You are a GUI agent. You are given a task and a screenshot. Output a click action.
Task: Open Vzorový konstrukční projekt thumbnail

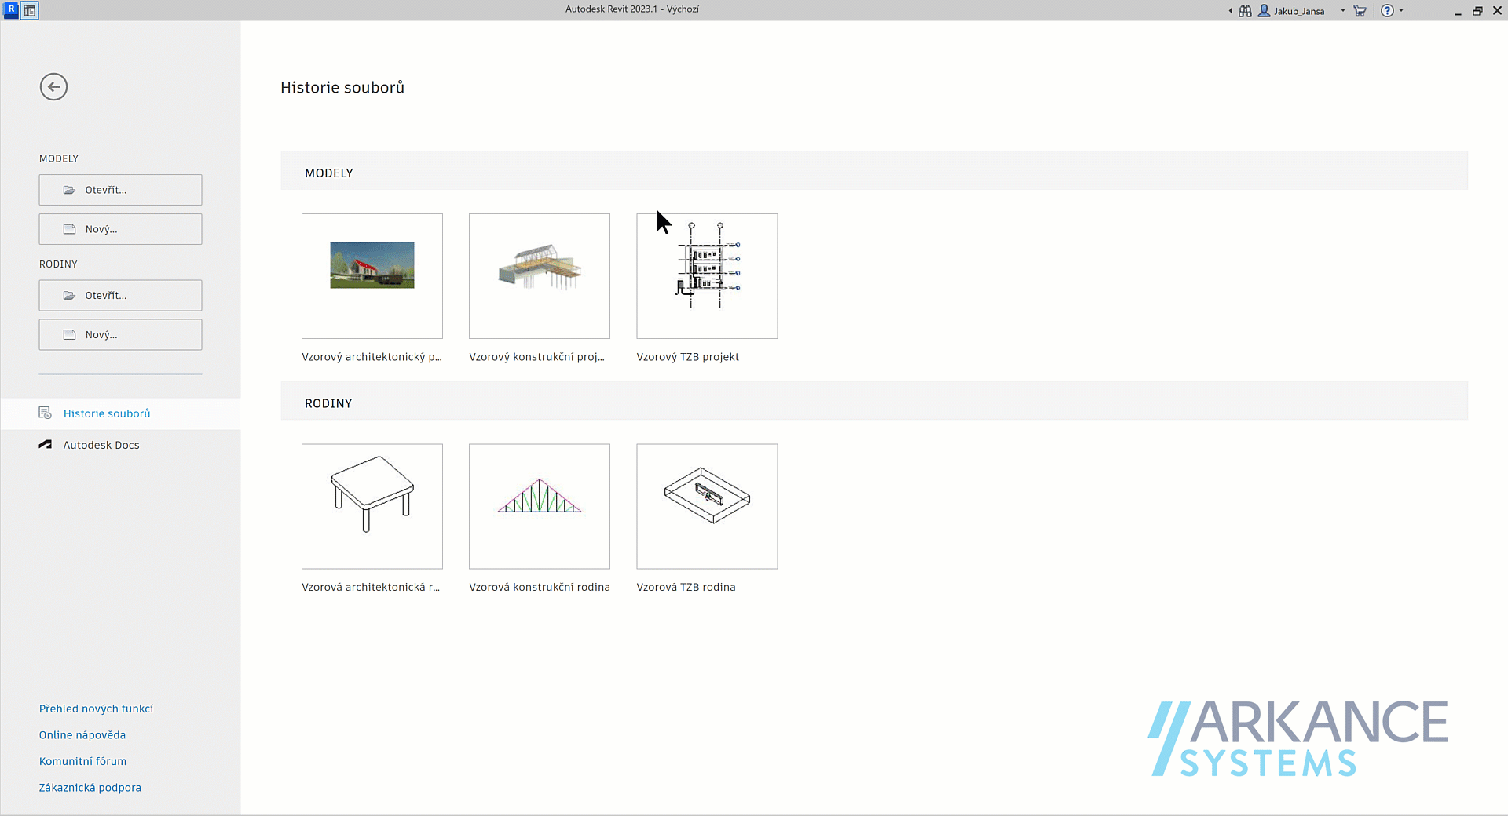point(540,276)
